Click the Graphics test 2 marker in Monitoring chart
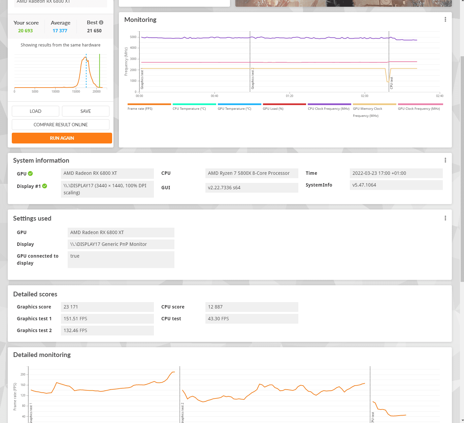The height and width of the screenshot is (423, 464). (x=252, y=78)
